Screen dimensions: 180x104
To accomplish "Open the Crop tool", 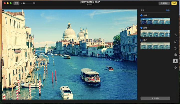I will pos(175,48).
